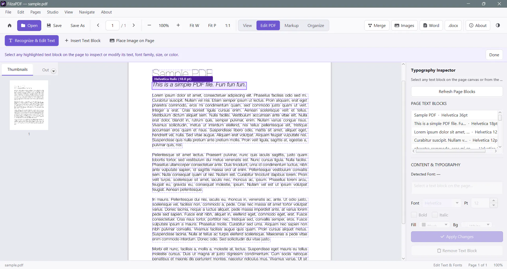Open the Images export tool
This screenshot has height=269, width=507.
404,25
